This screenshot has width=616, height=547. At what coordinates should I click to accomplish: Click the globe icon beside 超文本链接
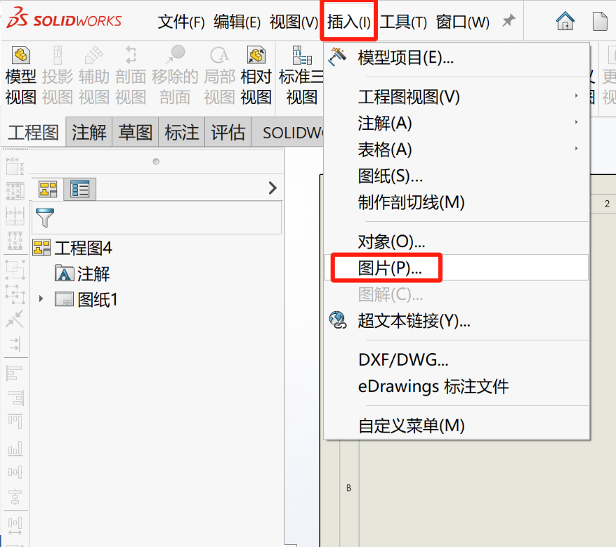coord(338,319)
